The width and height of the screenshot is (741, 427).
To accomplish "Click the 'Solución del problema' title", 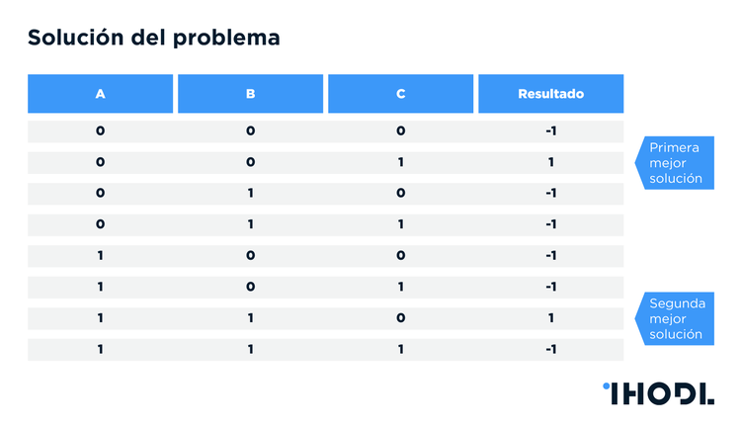I will 153,38.
